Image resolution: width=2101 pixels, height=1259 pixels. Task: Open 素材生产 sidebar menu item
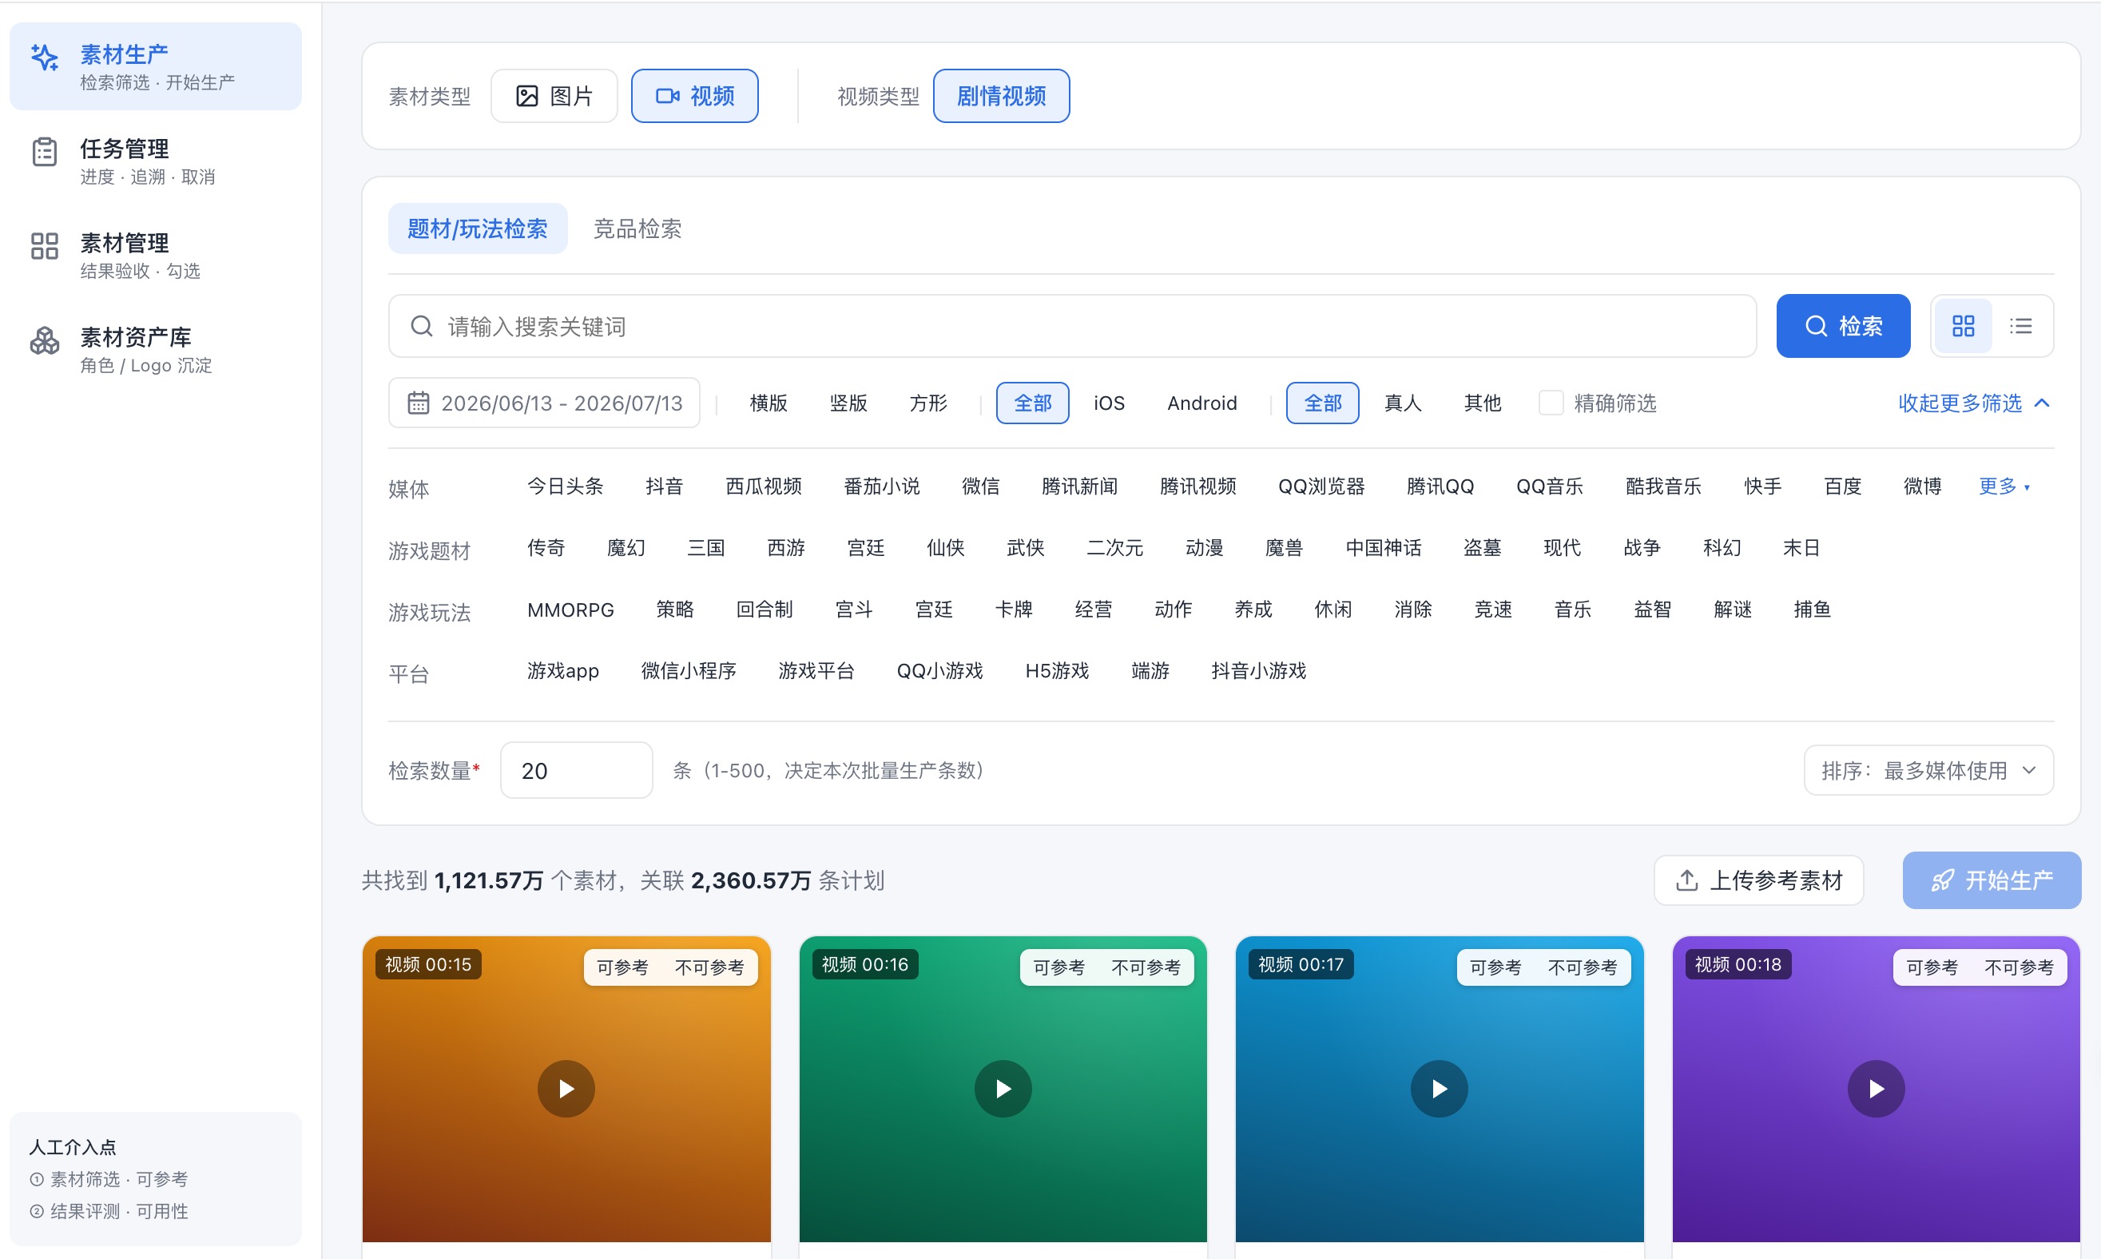click(x=155, y=66)
